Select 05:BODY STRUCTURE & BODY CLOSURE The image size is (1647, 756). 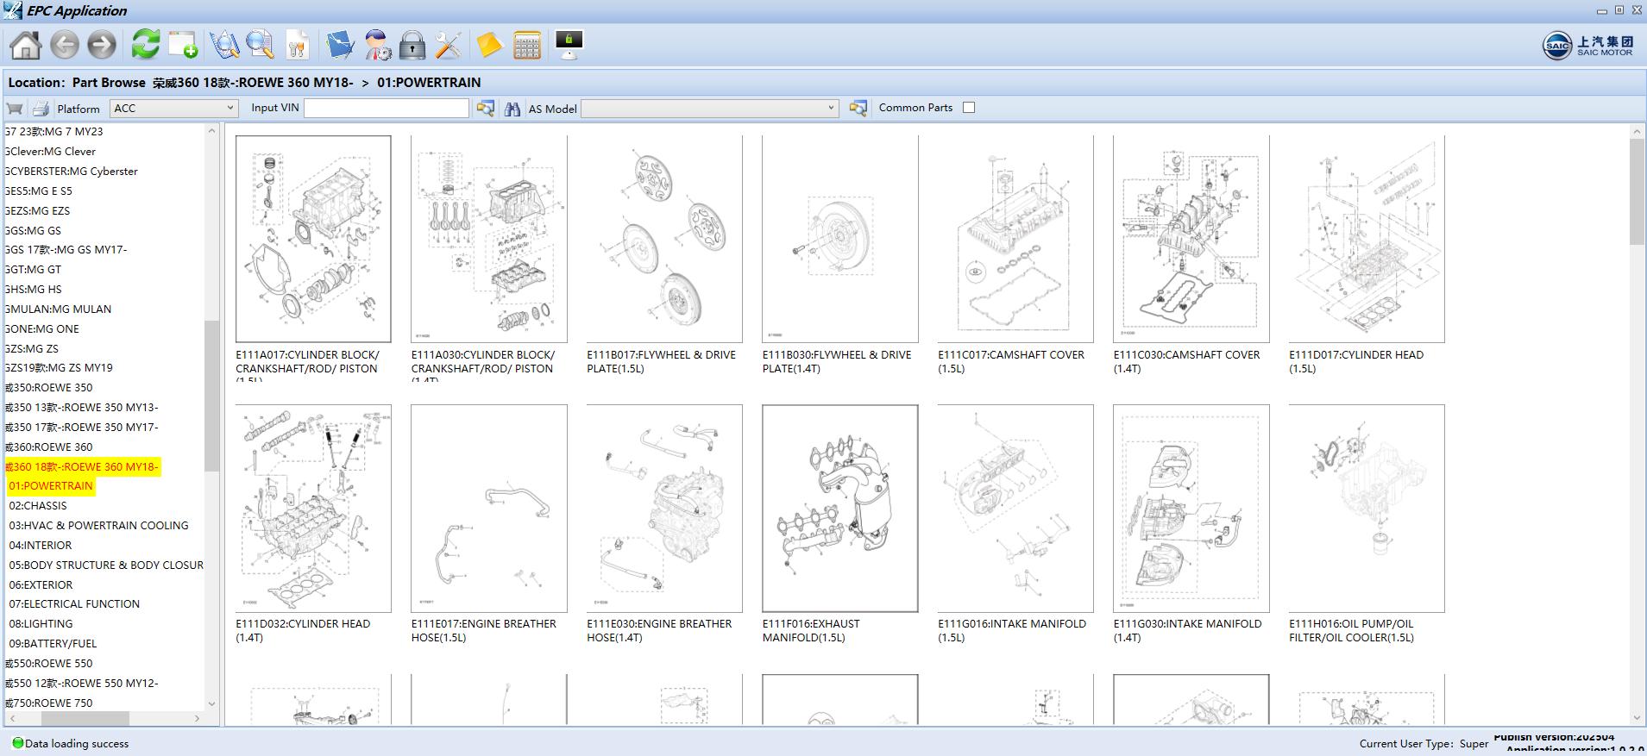106,565
